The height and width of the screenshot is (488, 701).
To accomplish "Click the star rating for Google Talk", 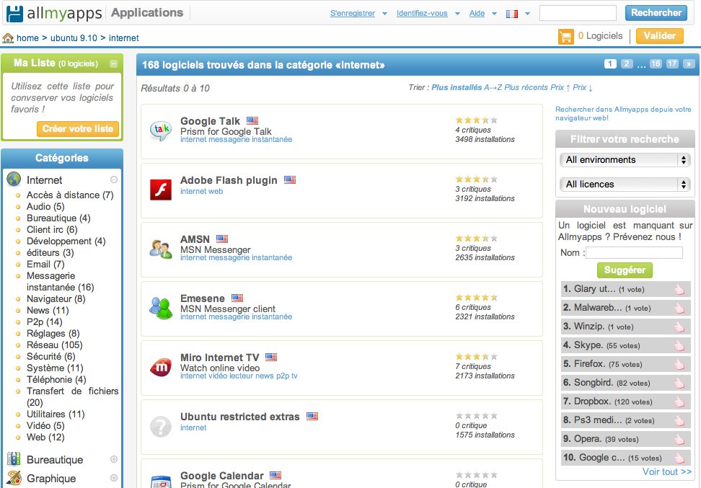I will [477, 120].
